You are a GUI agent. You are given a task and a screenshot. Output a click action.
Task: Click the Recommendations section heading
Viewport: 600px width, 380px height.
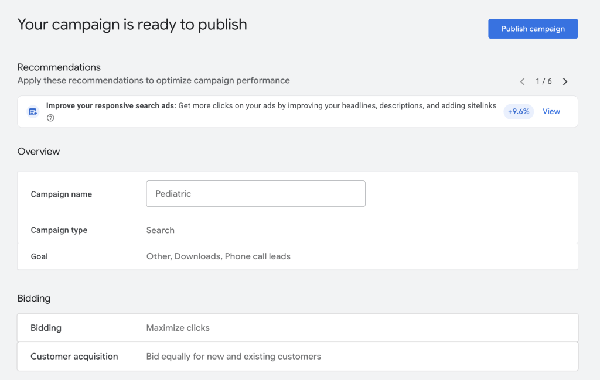[59, 67]
